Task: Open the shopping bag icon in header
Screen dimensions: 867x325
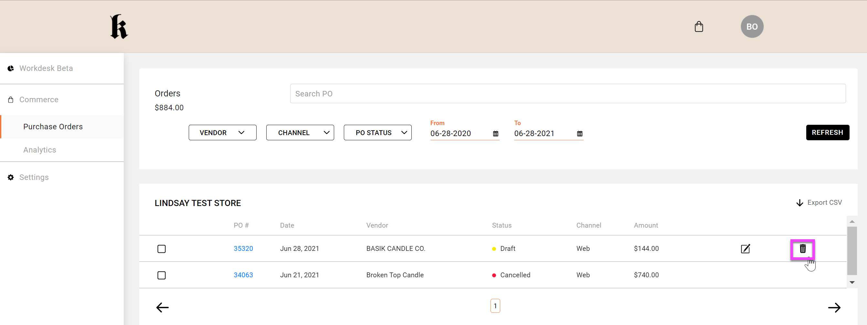Action: coord(699,26)
